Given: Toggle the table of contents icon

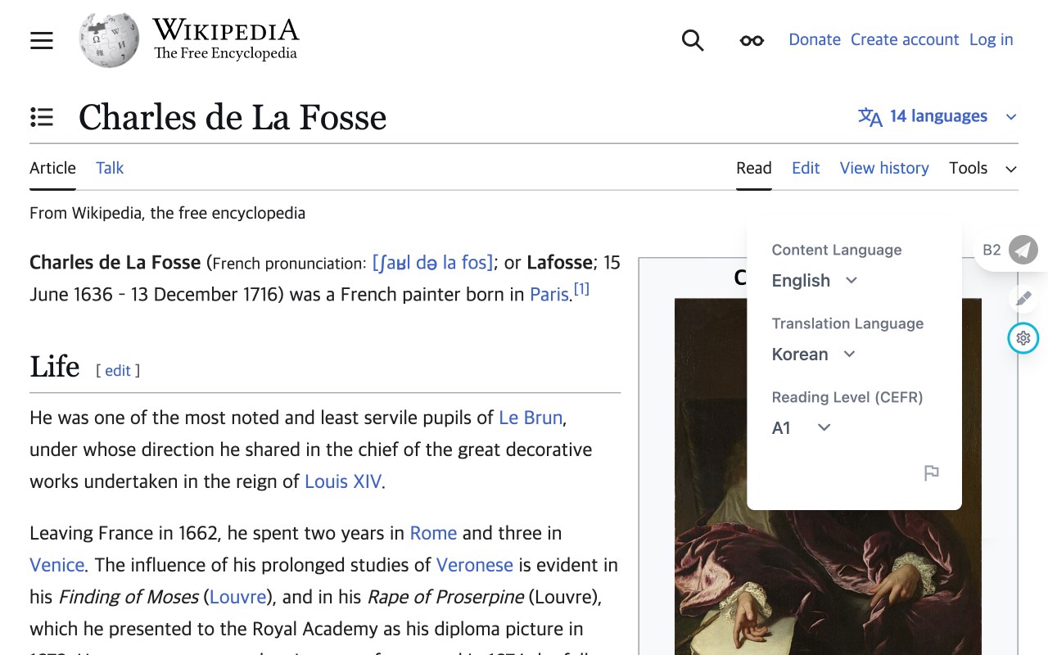Looking at the screenshot, I should 42,117.
